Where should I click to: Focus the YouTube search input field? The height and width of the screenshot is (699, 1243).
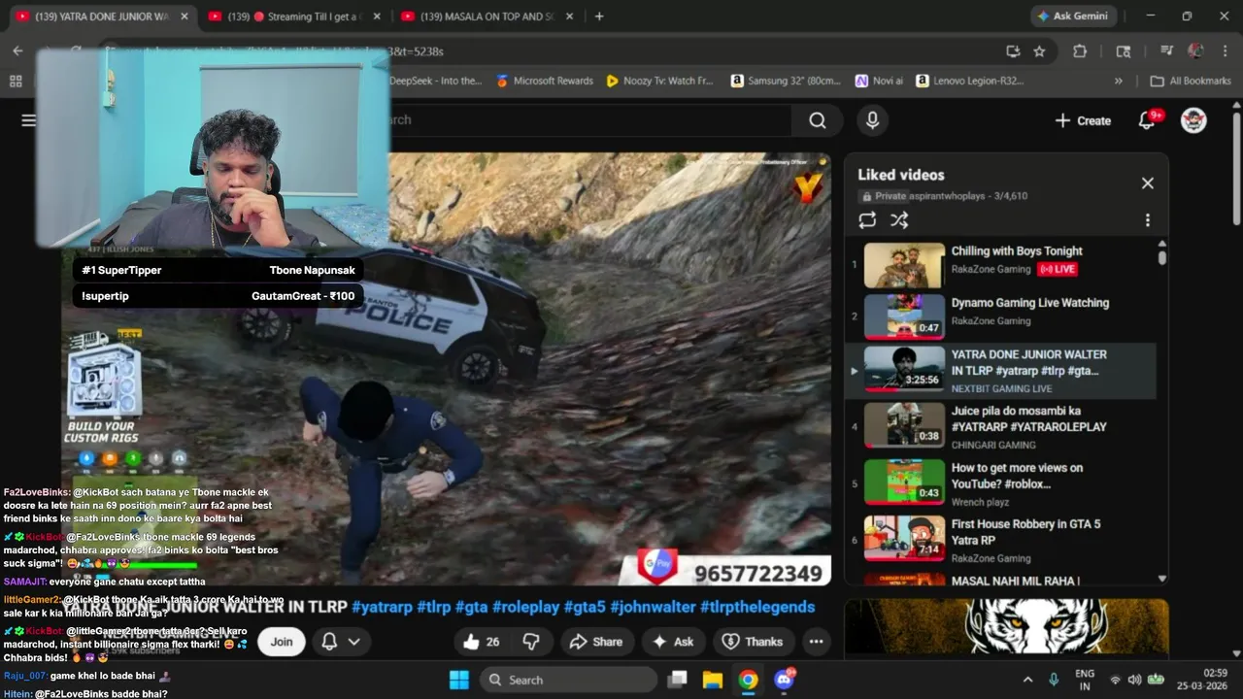[583, 120]
